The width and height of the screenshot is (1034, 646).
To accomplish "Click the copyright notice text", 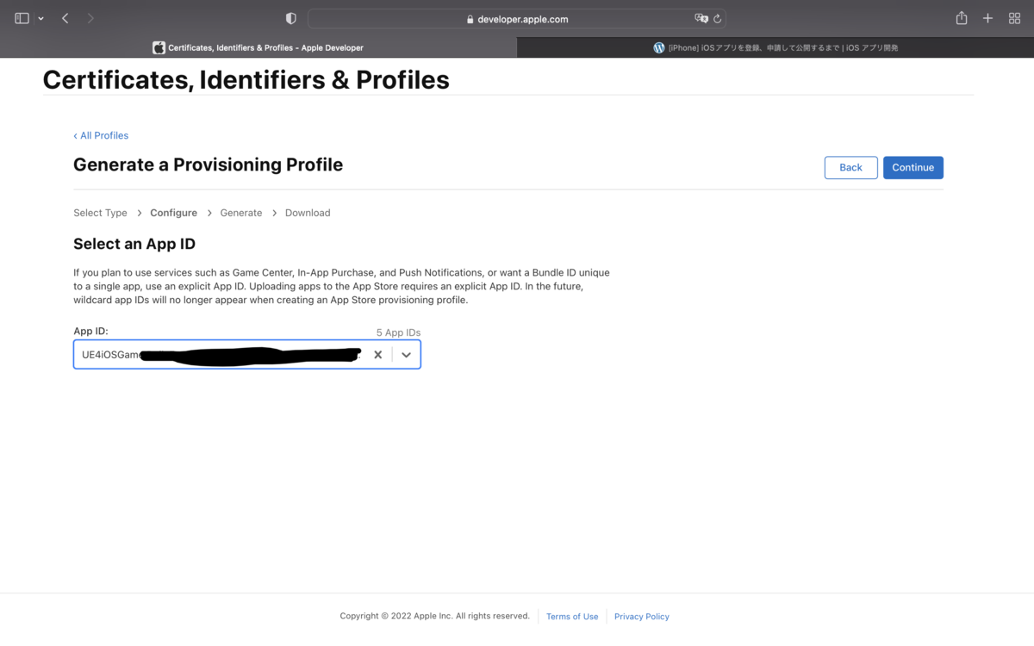I will click(x=435, y=616).
